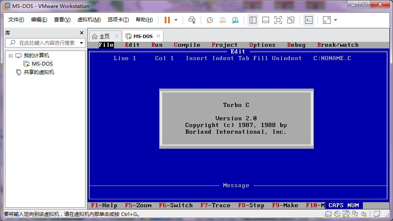Maximize the VMware Workstation window
The width and height of the screenshot is (393, 221).
point(365,5)
